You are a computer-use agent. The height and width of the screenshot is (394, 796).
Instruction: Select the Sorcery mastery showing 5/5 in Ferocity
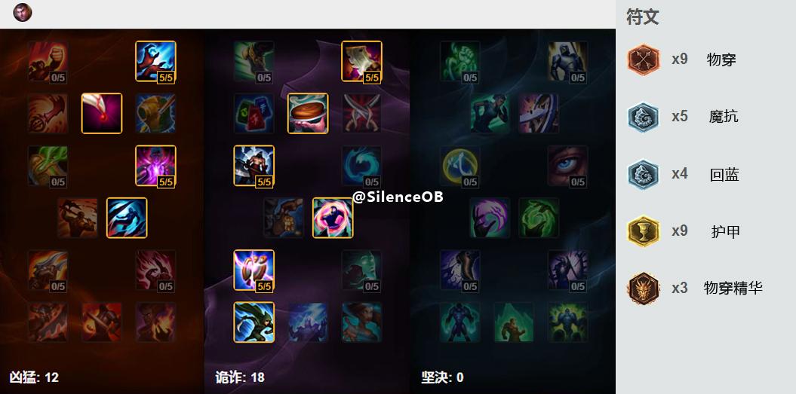click(156, 61)
